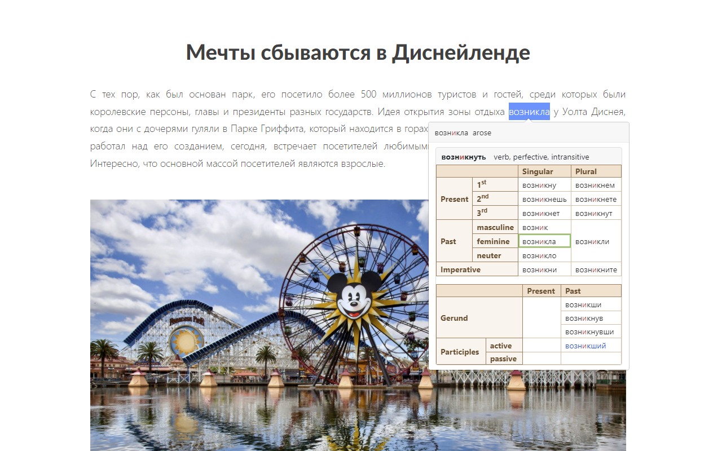
Task: Select the plural imperative «возникните»
Action: [596, 269]
